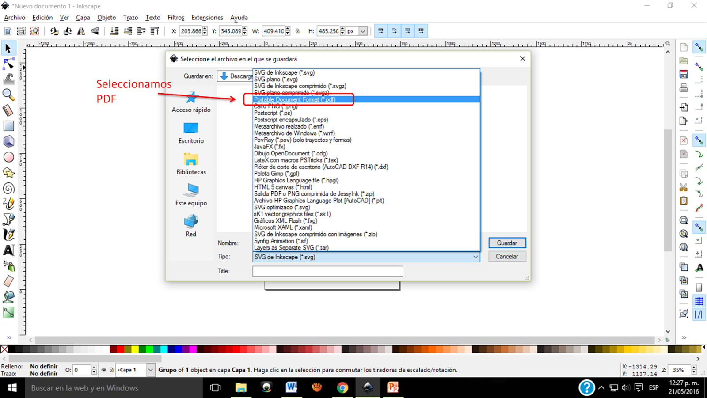Open the Extensiones menu

pyautogui.click(x=207, y=18)
